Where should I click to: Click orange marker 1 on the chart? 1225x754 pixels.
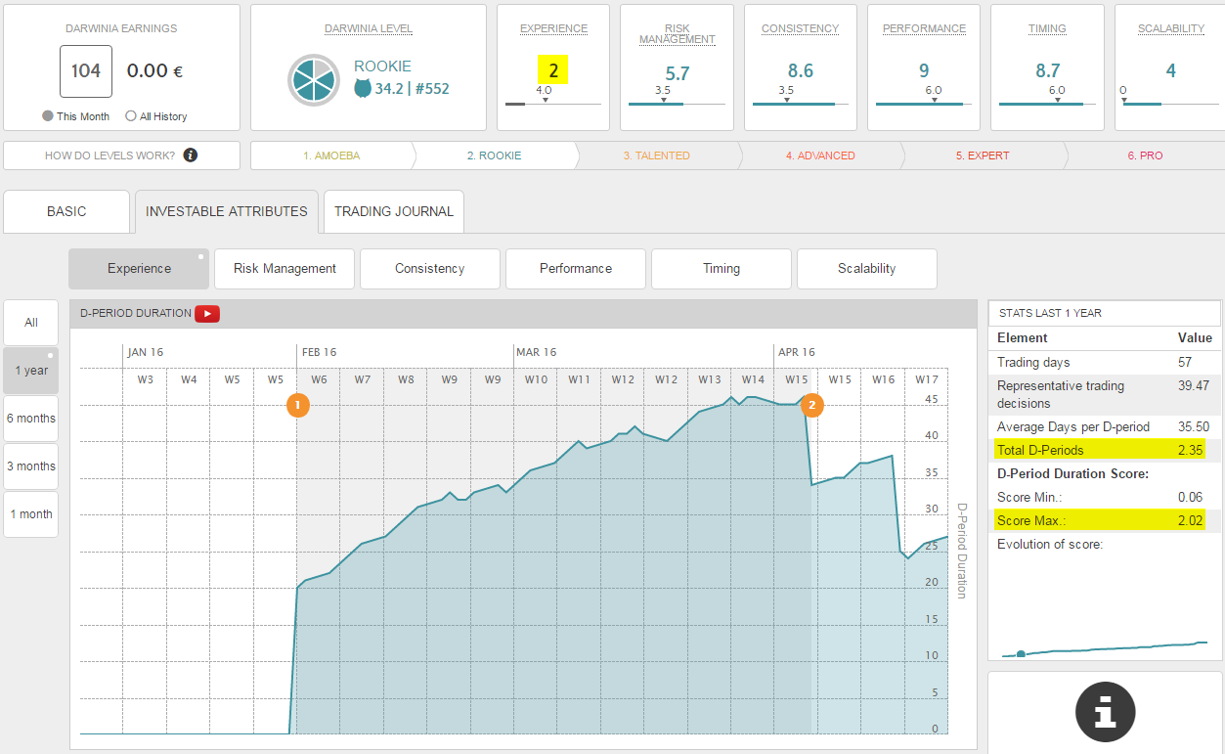298,405
